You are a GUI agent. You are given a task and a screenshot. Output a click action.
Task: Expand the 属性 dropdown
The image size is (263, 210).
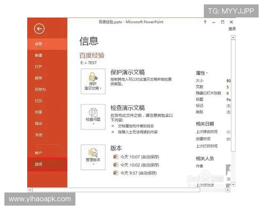pyautogui.click(x=202, y=73)
